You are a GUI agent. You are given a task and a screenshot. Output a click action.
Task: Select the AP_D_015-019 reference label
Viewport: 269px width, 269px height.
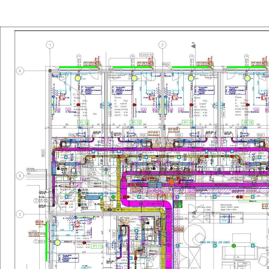point(146,55)
